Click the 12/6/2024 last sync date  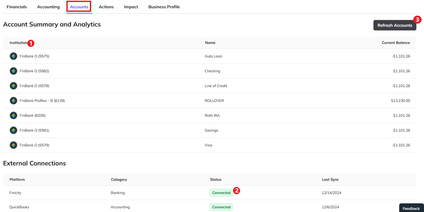pyautogui.click(x=330, y=207)
